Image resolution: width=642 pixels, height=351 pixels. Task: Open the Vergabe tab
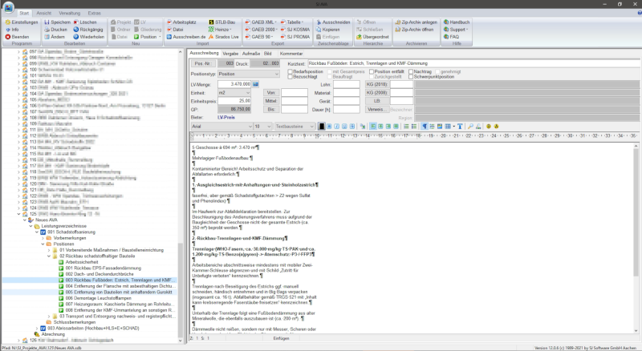(230, 54)
